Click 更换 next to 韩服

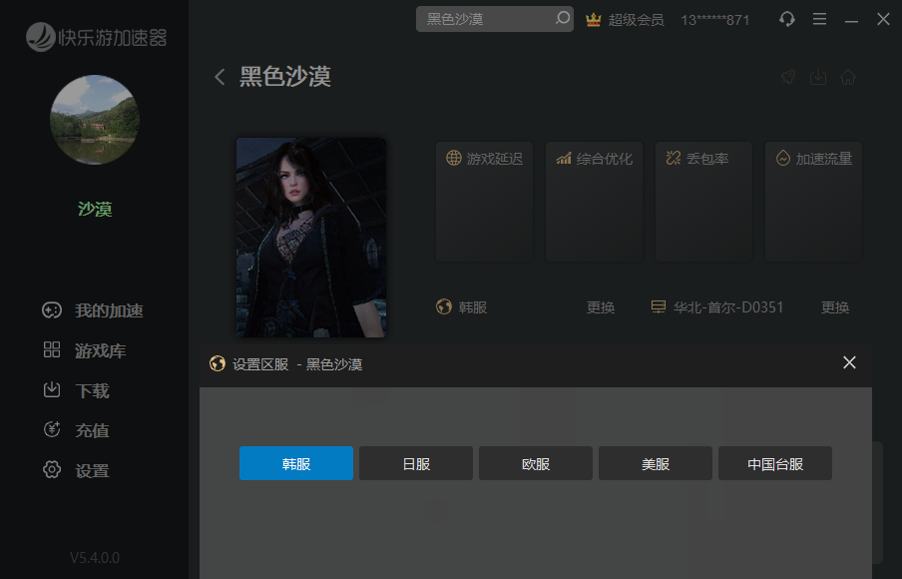click(601, 307)
